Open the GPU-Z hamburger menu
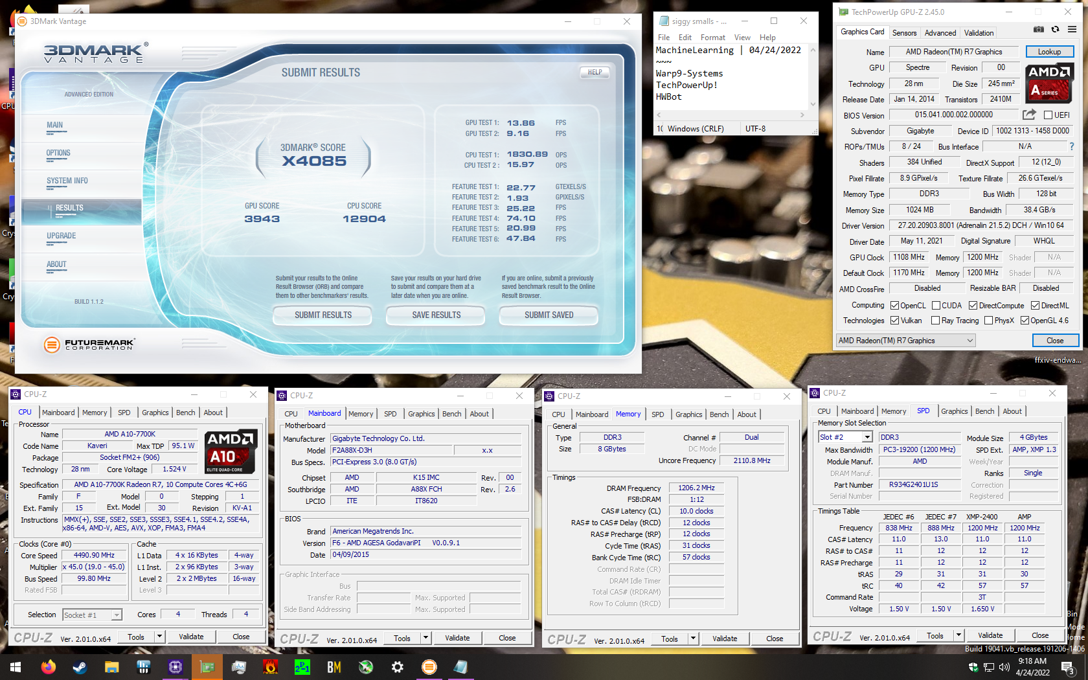Viewport: 1088px width, 680px height. coord(1072,30)
